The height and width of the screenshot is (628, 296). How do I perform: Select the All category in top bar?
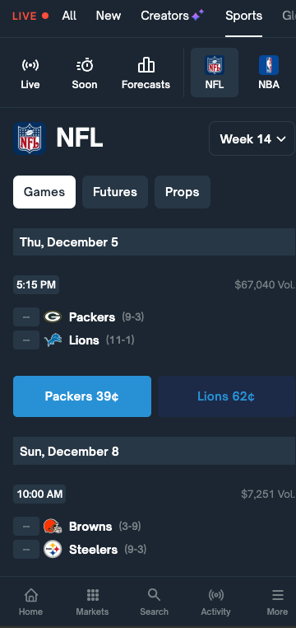(69, 16)
